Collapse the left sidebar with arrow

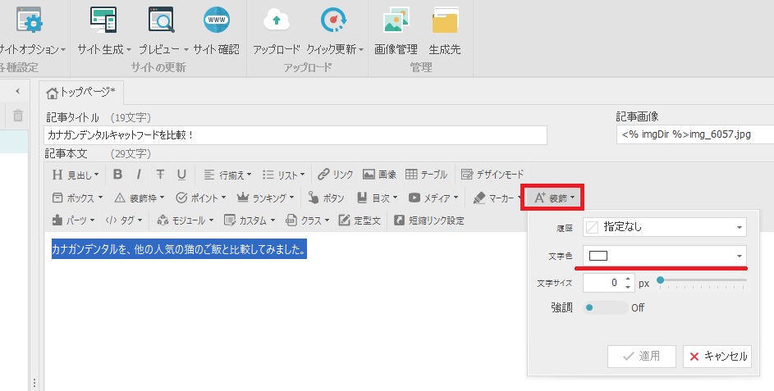(18, 91)
